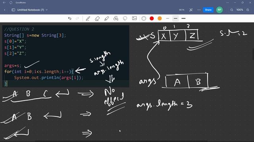
Task: Pick the red pen color
Action: point(152,19)
